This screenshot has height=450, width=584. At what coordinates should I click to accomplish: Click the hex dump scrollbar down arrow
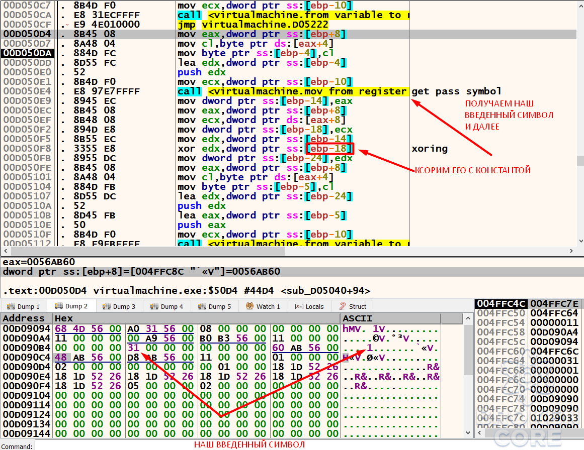[468, 433]
